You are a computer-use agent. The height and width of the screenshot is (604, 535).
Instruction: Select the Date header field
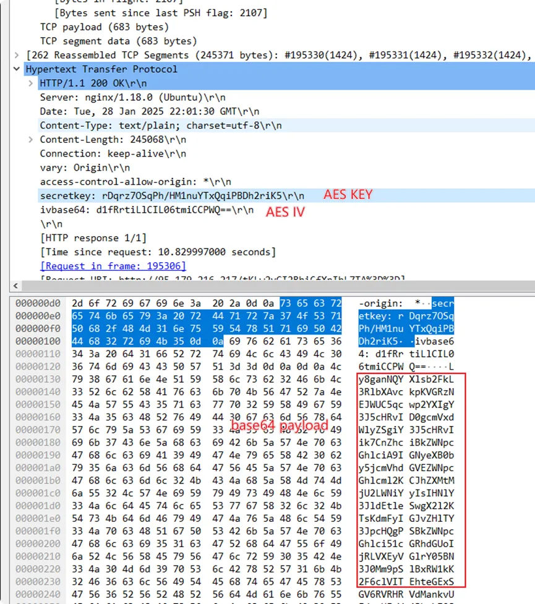(x=150, y=111)
